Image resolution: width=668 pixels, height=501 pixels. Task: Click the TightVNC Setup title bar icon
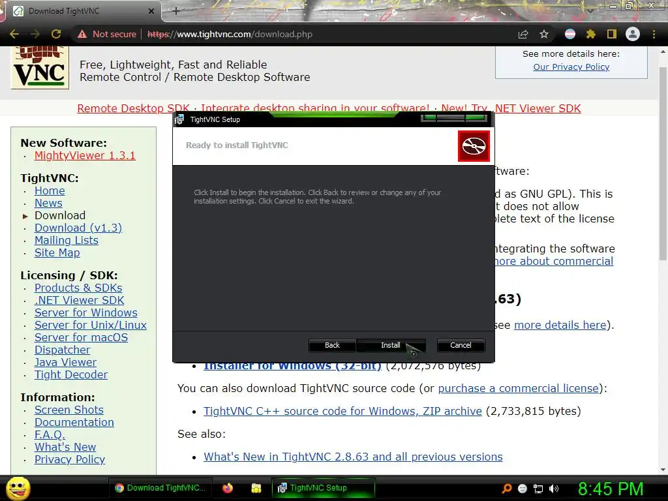pyautogui.click(x=179, y=119)
